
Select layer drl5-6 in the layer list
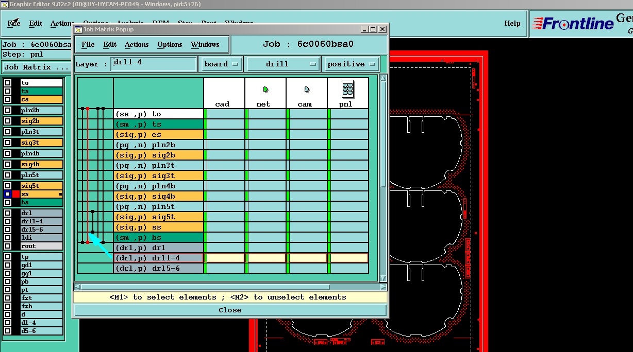[x=42, y=230]
